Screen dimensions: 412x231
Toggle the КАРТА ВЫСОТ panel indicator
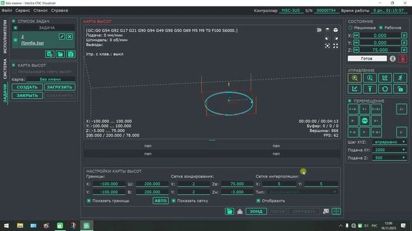14,65
